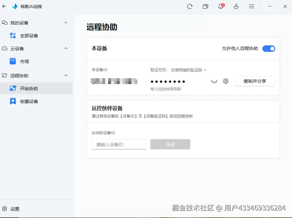The image size is (292, 218).
Task: Click the 开始协助 blue icon
Action: (13, 88)
